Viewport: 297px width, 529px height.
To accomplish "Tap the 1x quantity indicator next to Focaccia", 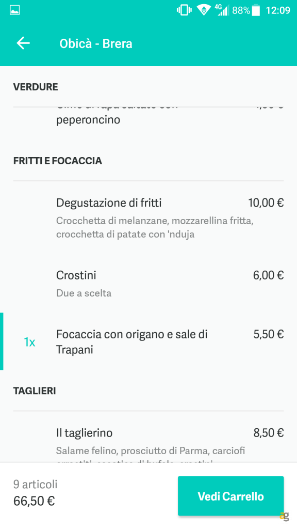I will 29,341.
